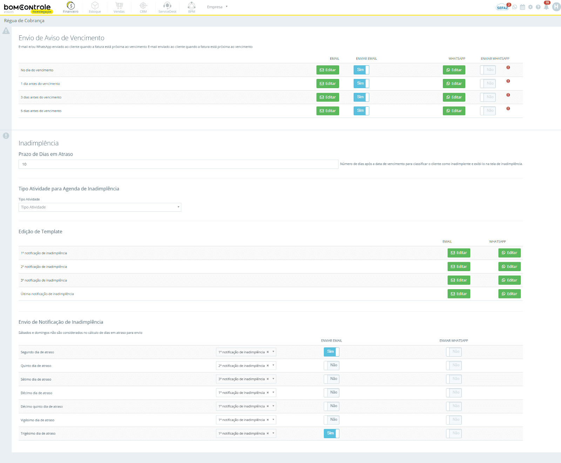Click red alert icon for 5 dias antes

(508, 108)
